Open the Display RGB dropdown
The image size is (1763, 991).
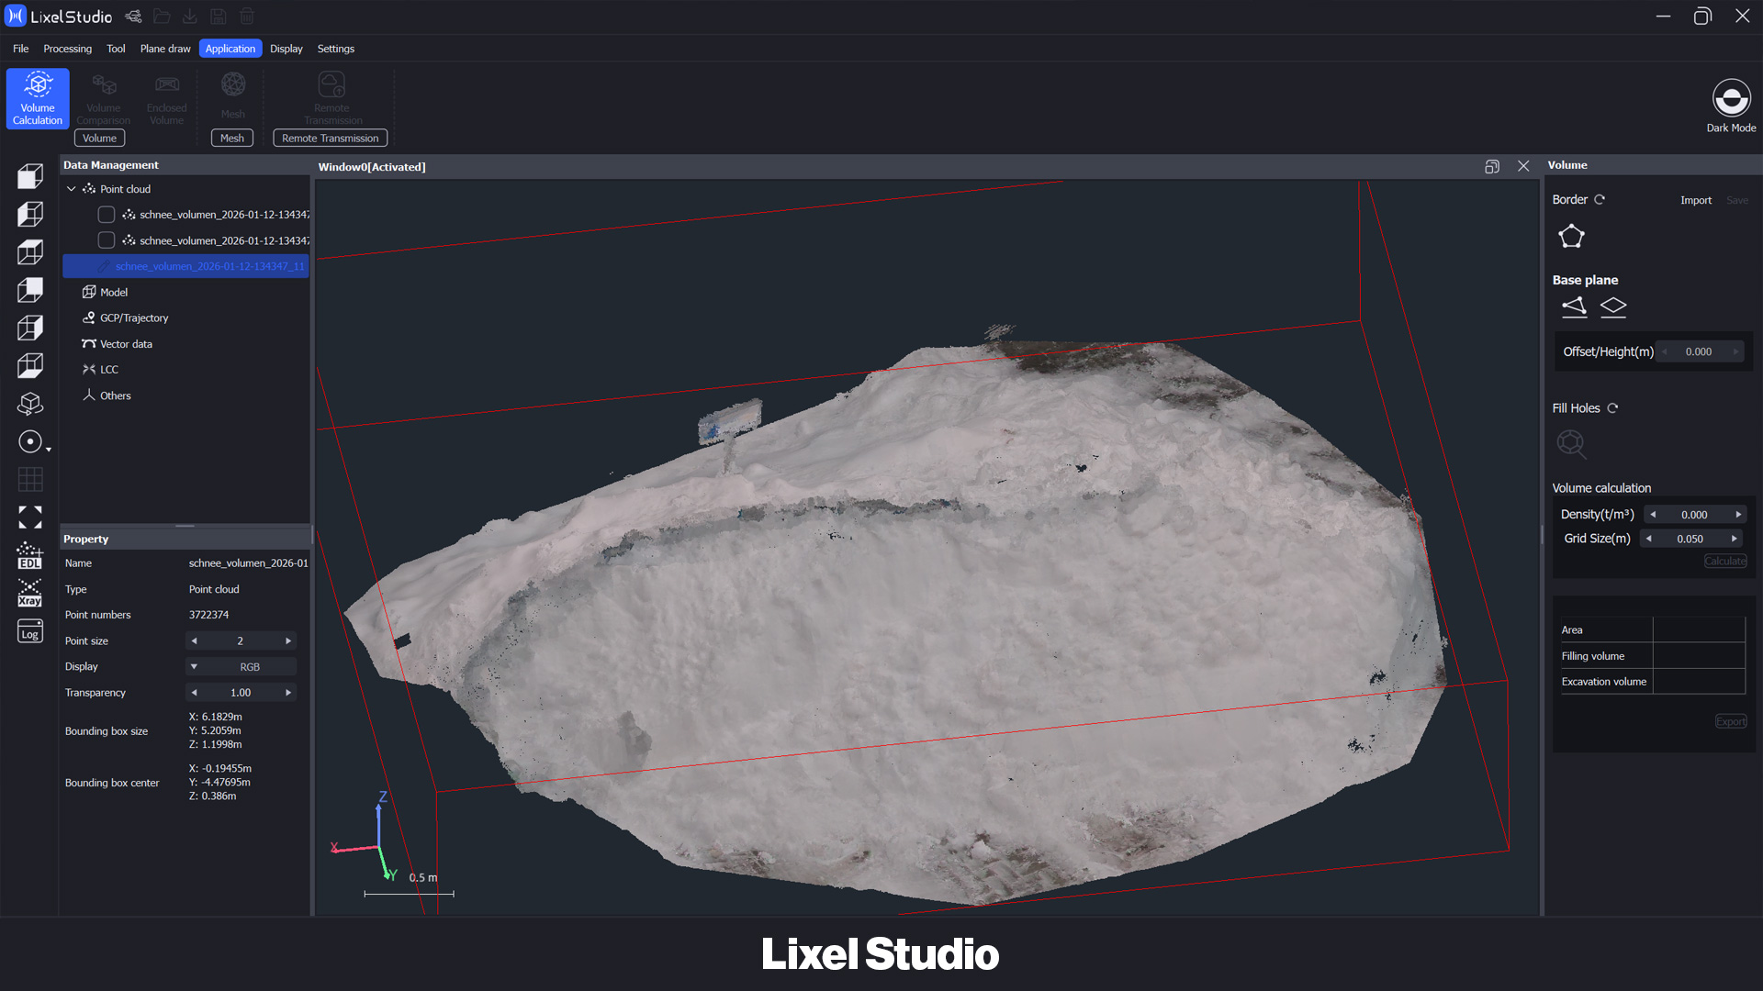click(241, 667)
